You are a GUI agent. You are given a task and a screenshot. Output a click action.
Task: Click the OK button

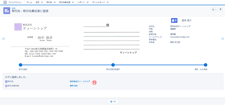113,102
